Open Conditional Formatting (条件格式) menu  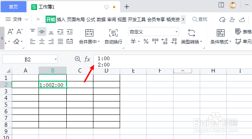click(220, 36)
